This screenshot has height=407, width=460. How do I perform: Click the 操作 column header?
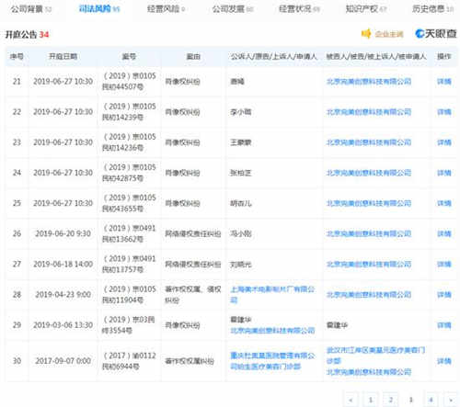tap(444, 56)
